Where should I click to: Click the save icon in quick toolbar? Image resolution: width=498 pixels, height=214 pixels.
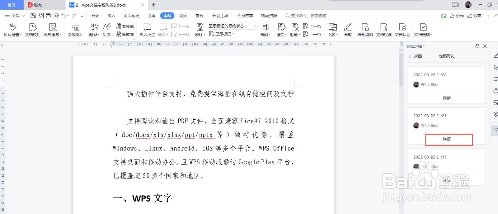point(33,16)
